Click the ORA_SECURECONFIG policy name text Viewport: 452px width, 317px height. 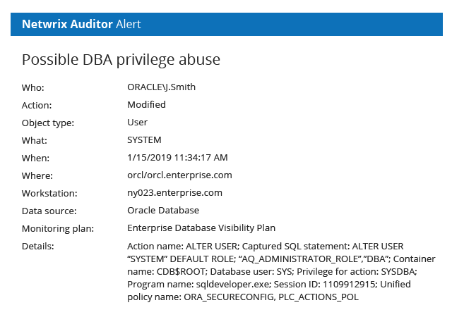click(229, 297)
